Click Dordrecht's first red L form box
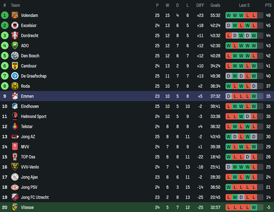 coord(229,36)
